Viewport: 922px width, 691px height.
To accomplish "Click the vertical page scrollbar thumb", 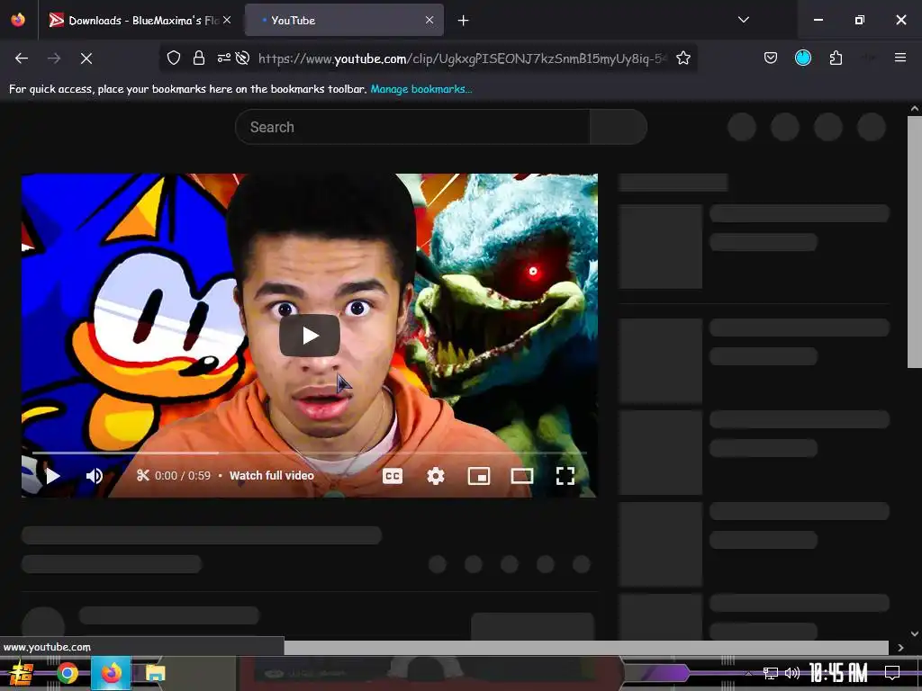I will tap(915, 241).
